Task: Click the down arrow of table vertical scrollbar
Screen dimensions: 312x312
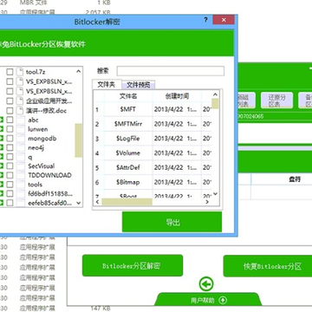Action: pos(215,194)
